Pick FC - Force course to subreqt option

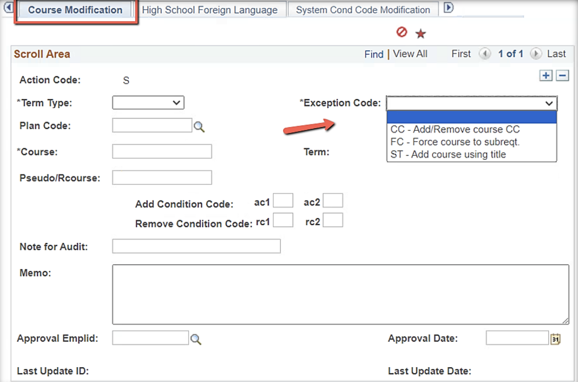click(455, 142)
